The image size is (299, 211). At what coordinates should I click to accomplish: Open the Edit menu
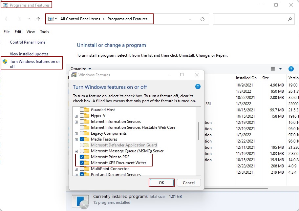pyautogui.click(x=18, y=31)
